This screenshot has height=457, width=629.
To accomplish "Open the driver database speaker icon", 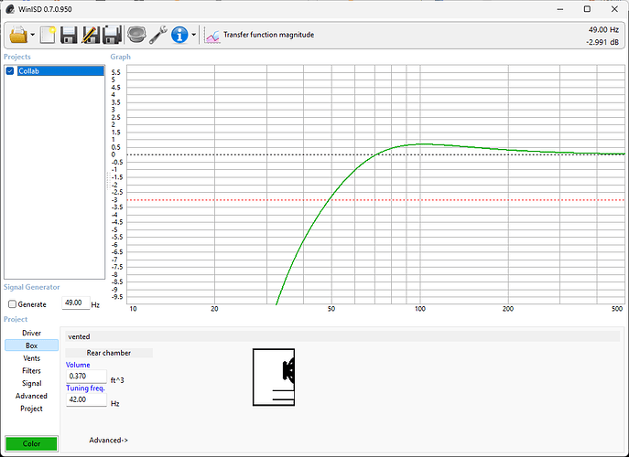I will tap(136, 36).
